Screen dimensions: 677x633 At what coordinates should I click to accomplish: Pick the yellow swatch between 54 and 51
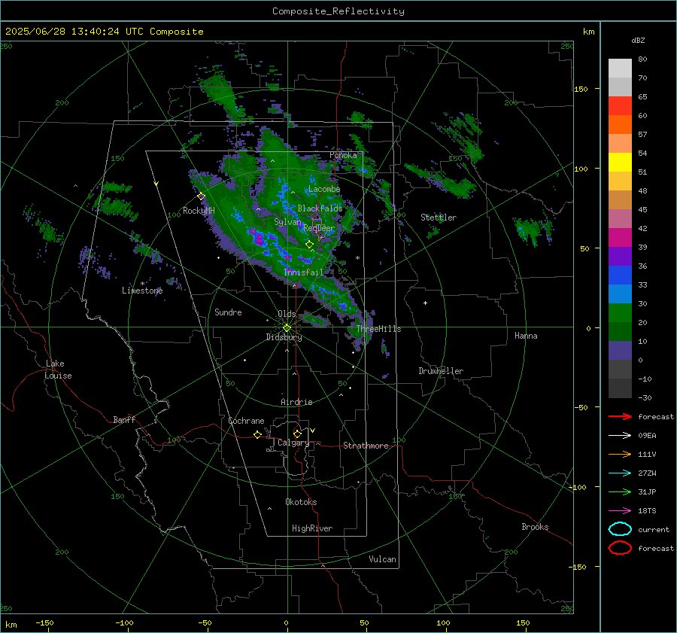click(620, 162)
